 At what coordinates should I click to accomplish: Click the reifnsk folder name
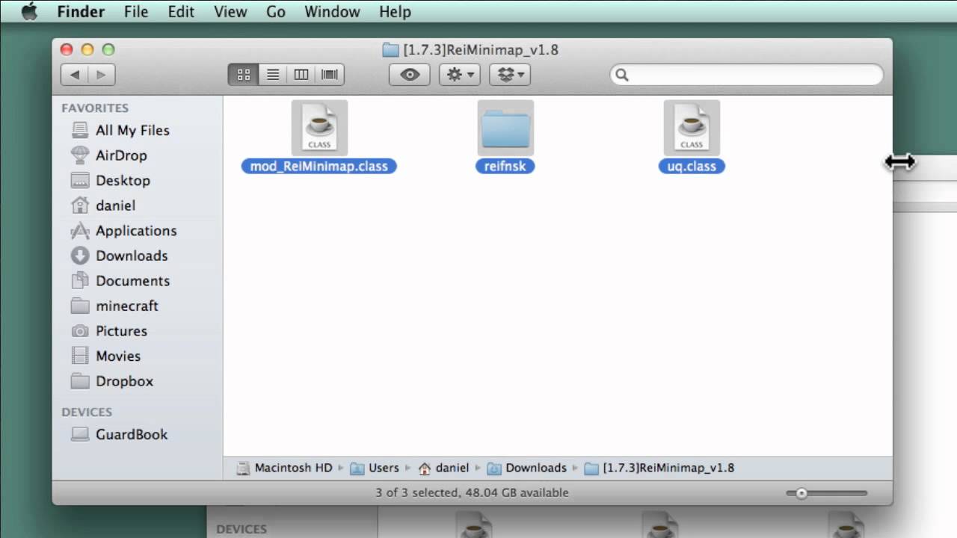coord(505,166)
